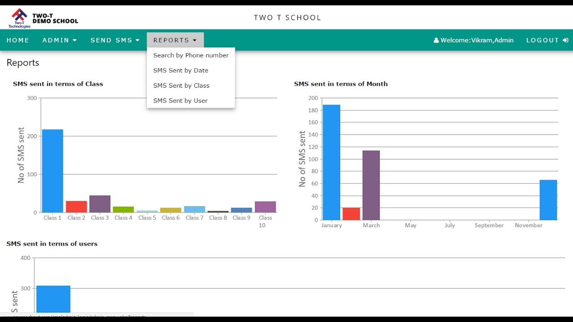Click the purple March bar in Month chart
Screen dimensions: 573x322
(x=371, y=185)
